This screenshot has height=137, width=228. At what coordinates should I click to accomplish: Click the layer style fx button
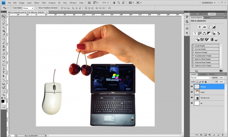[201, 135]
